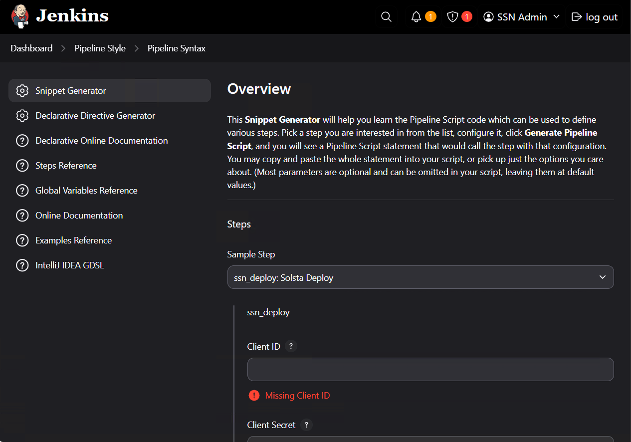
Task: Click the Overview heading
Action: point(259,89)
